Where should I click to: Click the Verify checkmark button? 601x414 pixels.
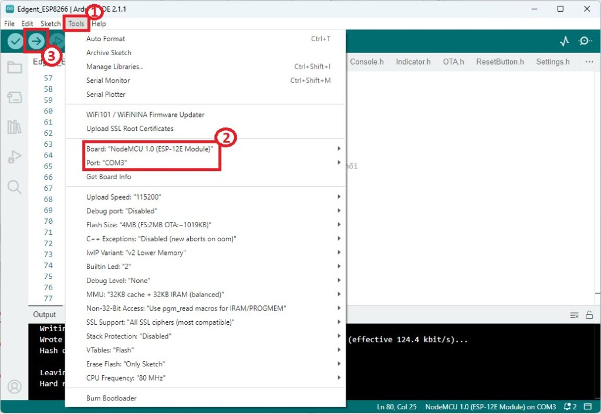(15, 41)
